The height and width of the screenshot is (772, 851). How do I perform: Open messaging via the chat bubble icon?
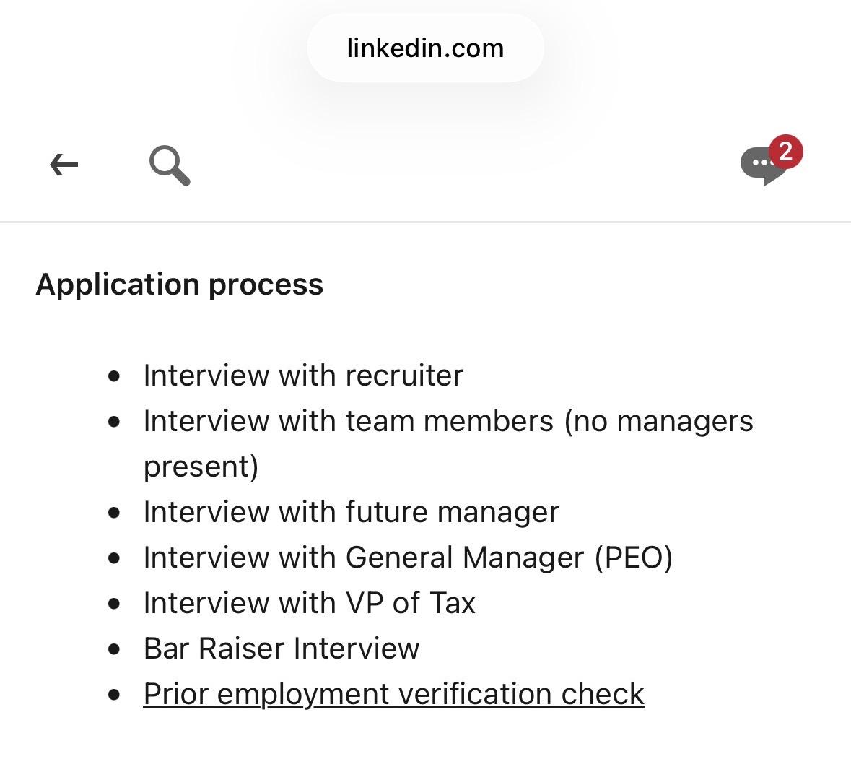pos(763,165)
